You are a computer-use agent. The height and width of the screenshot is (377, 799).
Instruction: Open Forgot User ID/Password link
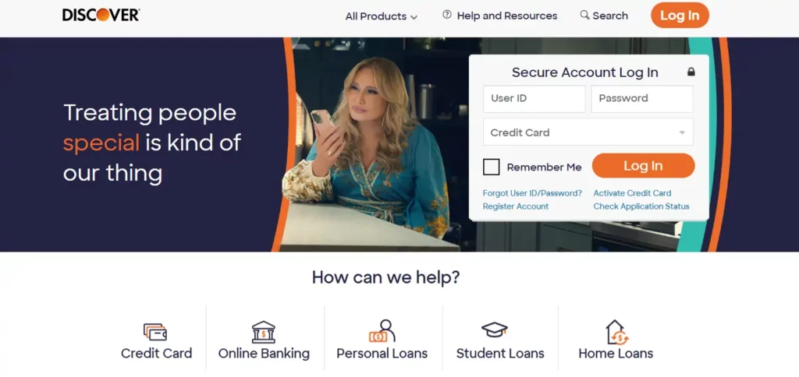pyautogui.click(x=532, y=193)
